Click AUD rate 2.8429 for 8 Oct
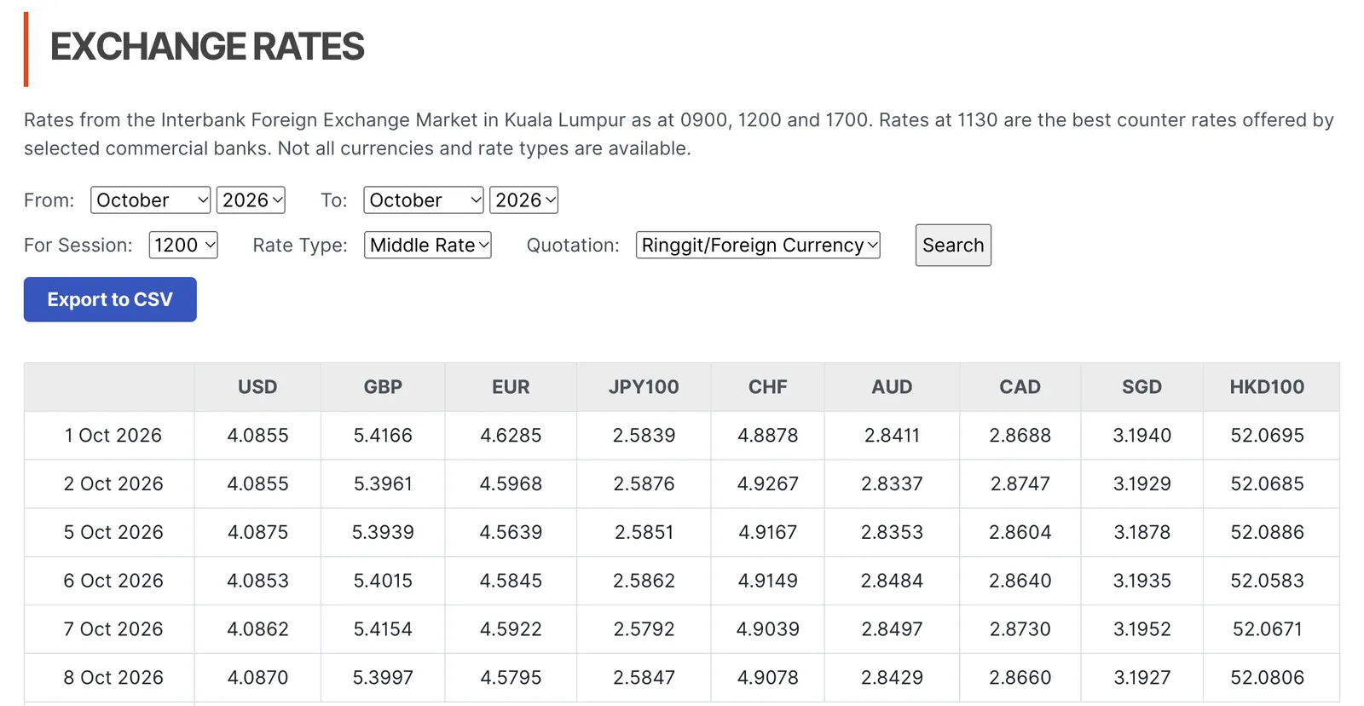 892,678
